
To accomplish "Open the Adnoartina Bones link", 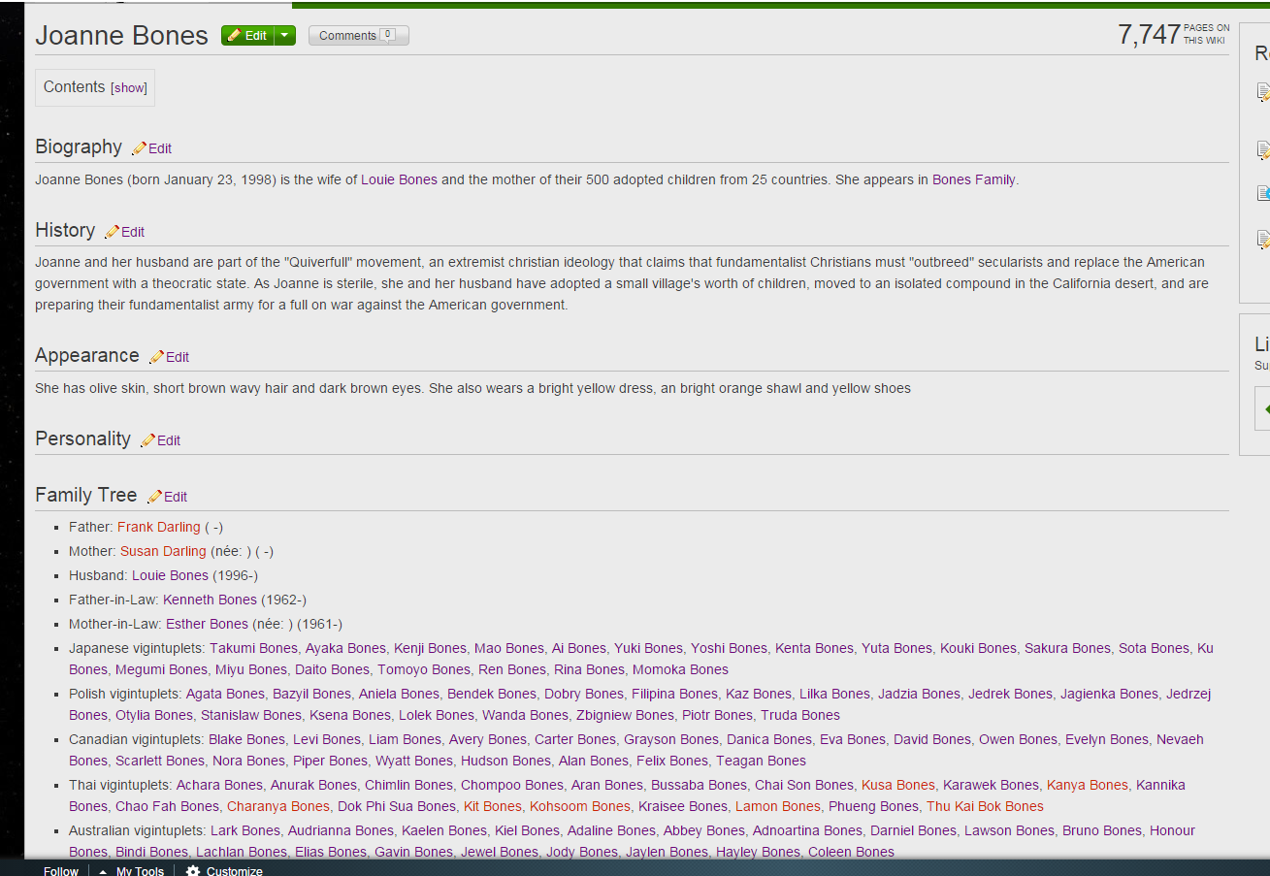I will pyautogui.click(x=807, y=830).
